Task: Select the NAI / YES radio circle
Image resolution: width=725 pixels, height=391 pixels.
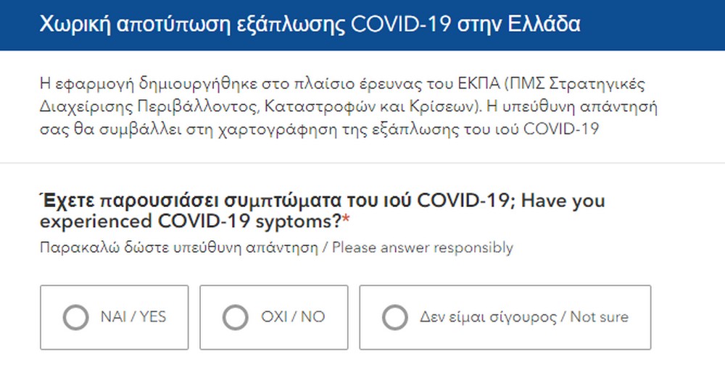Action: (x=75, y=317)
